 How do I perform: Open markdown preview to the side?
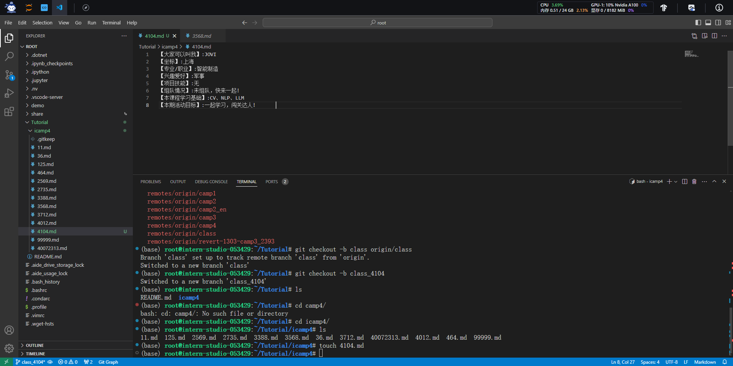click(705, 36)
